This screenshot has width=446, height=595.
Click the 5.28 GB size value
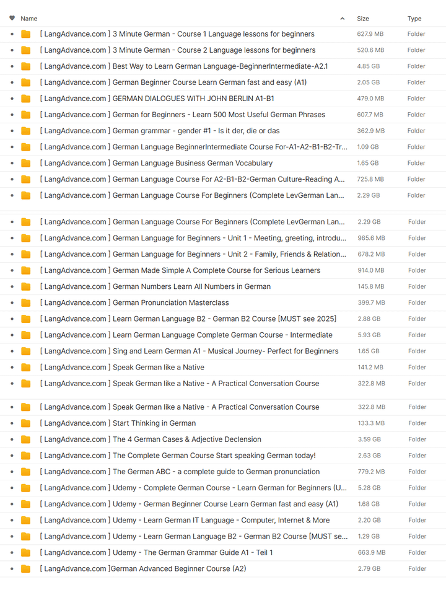369,488
